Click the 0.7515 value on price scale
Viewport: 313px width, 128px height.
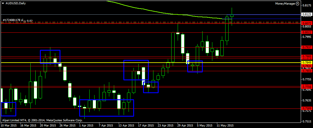pos(307,122)
